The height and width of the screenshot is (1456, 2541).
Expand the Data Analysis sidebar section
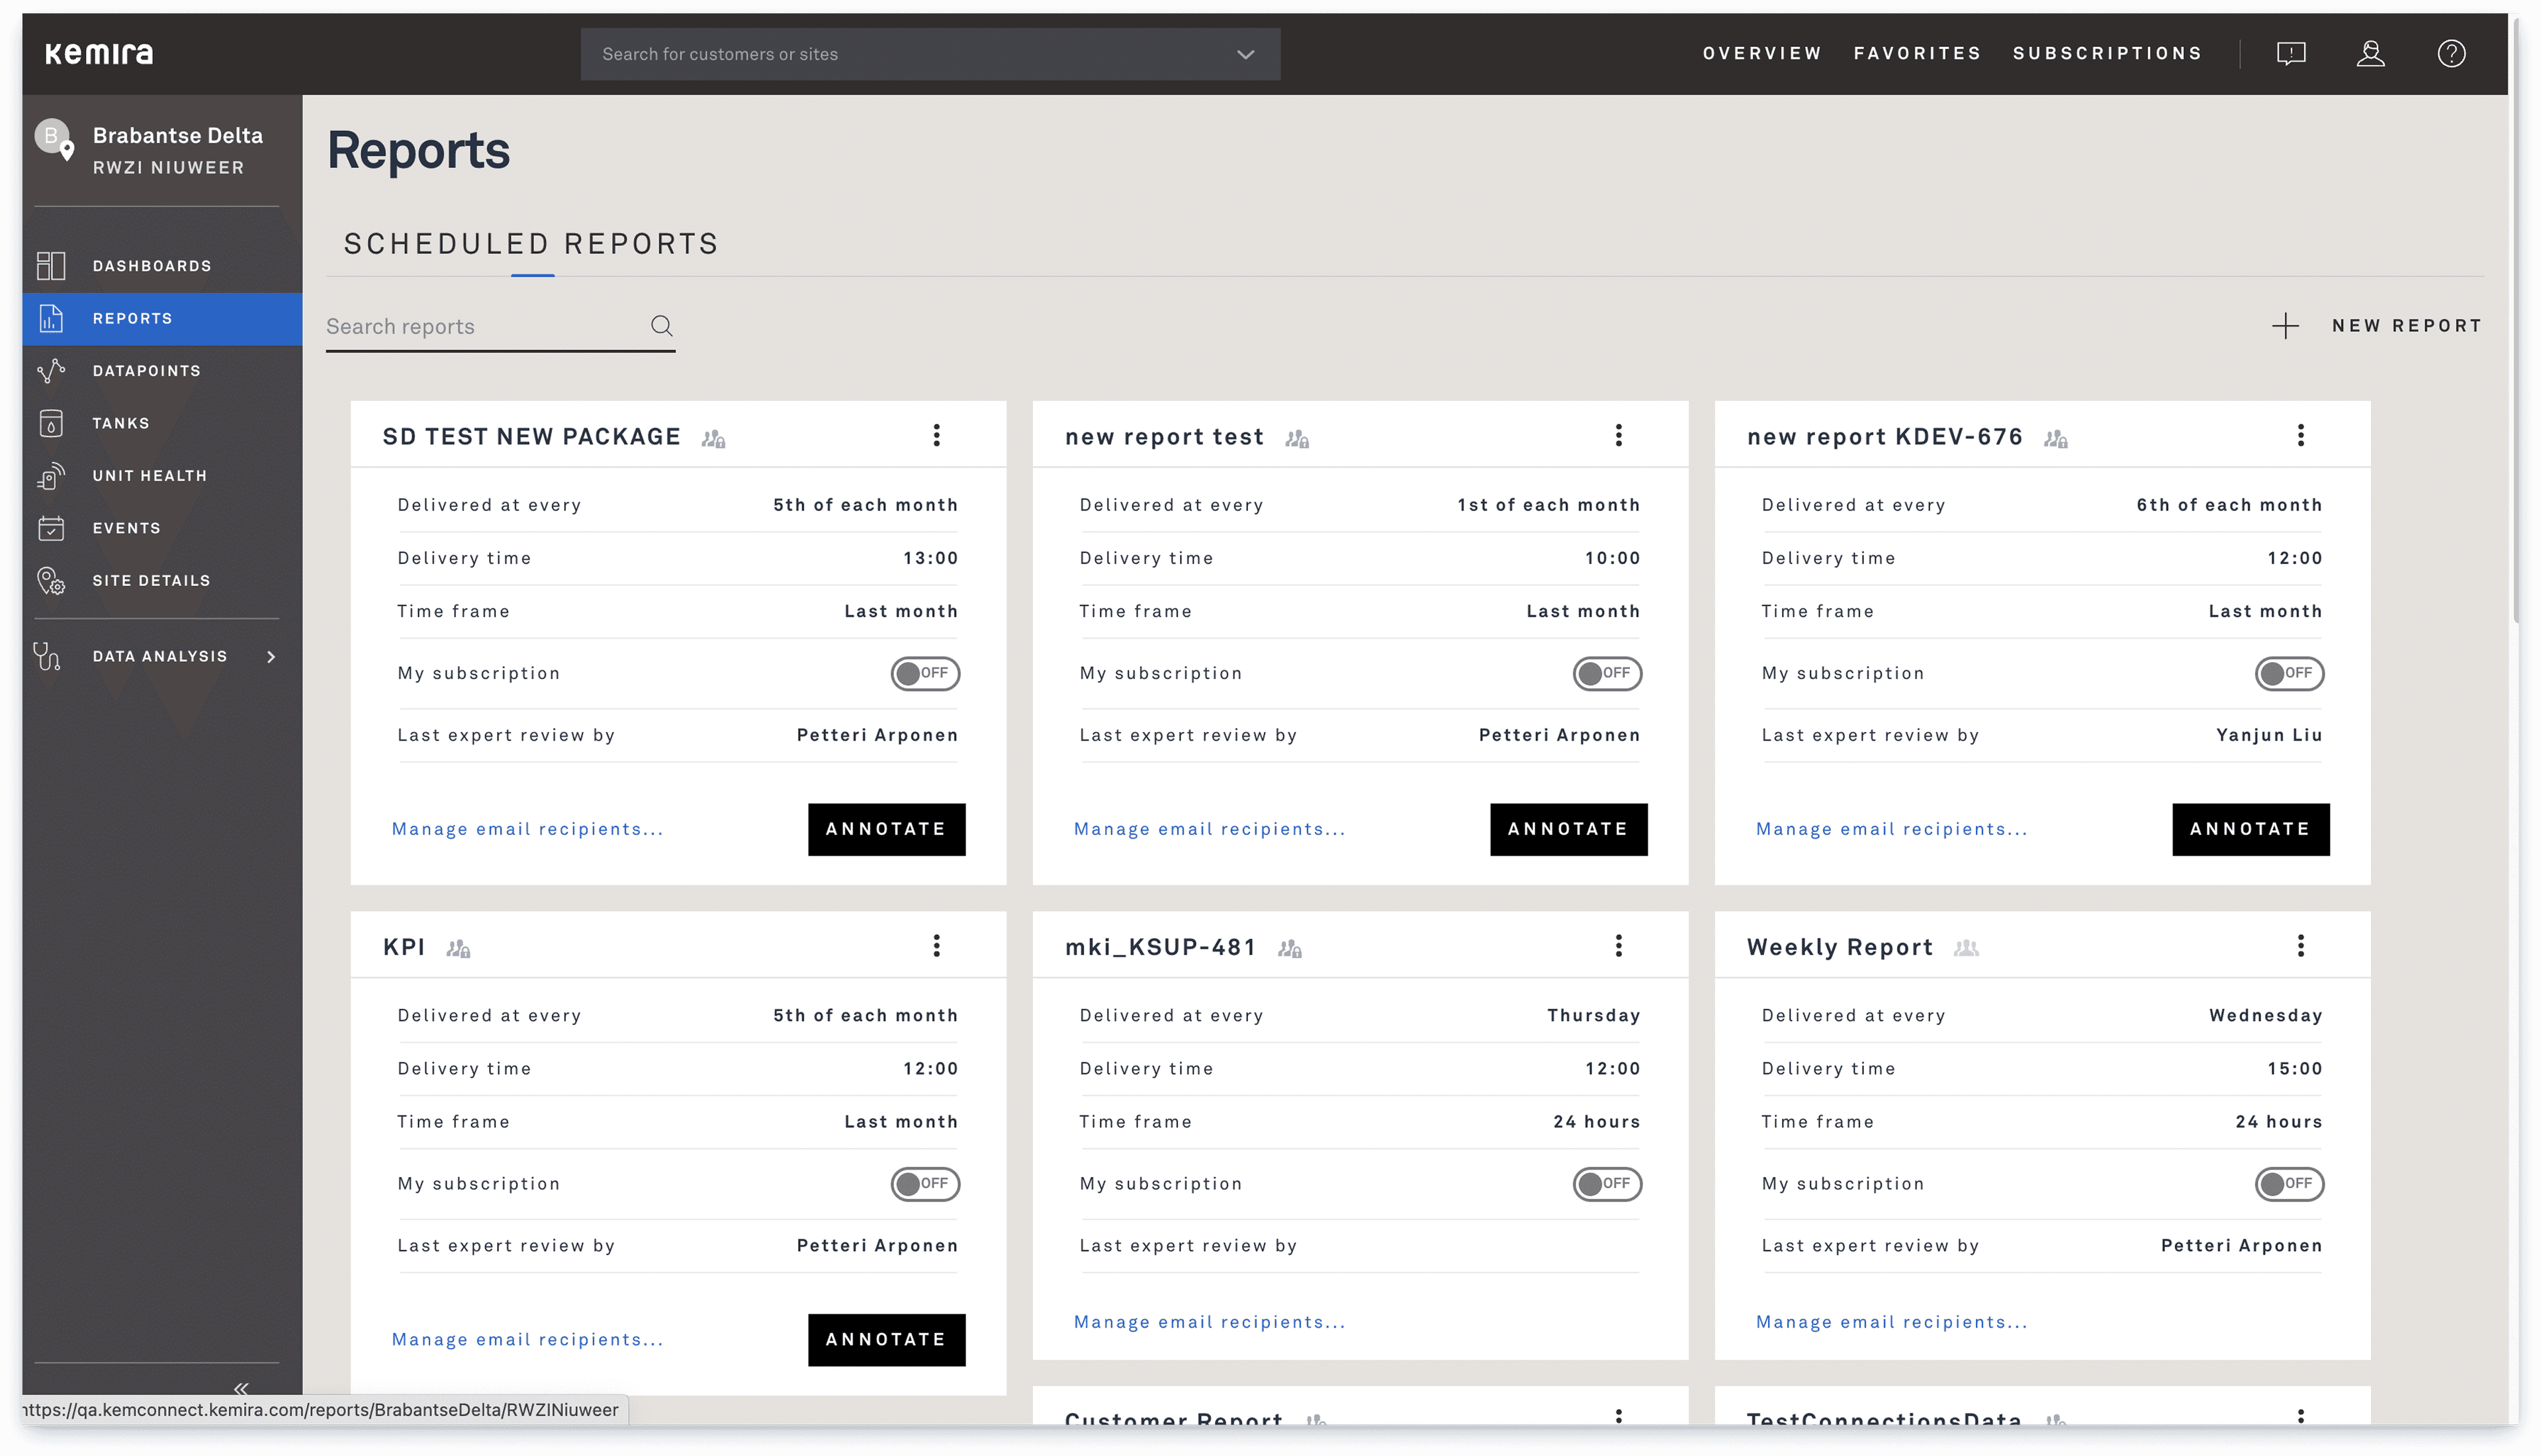[x=160, y=656]
